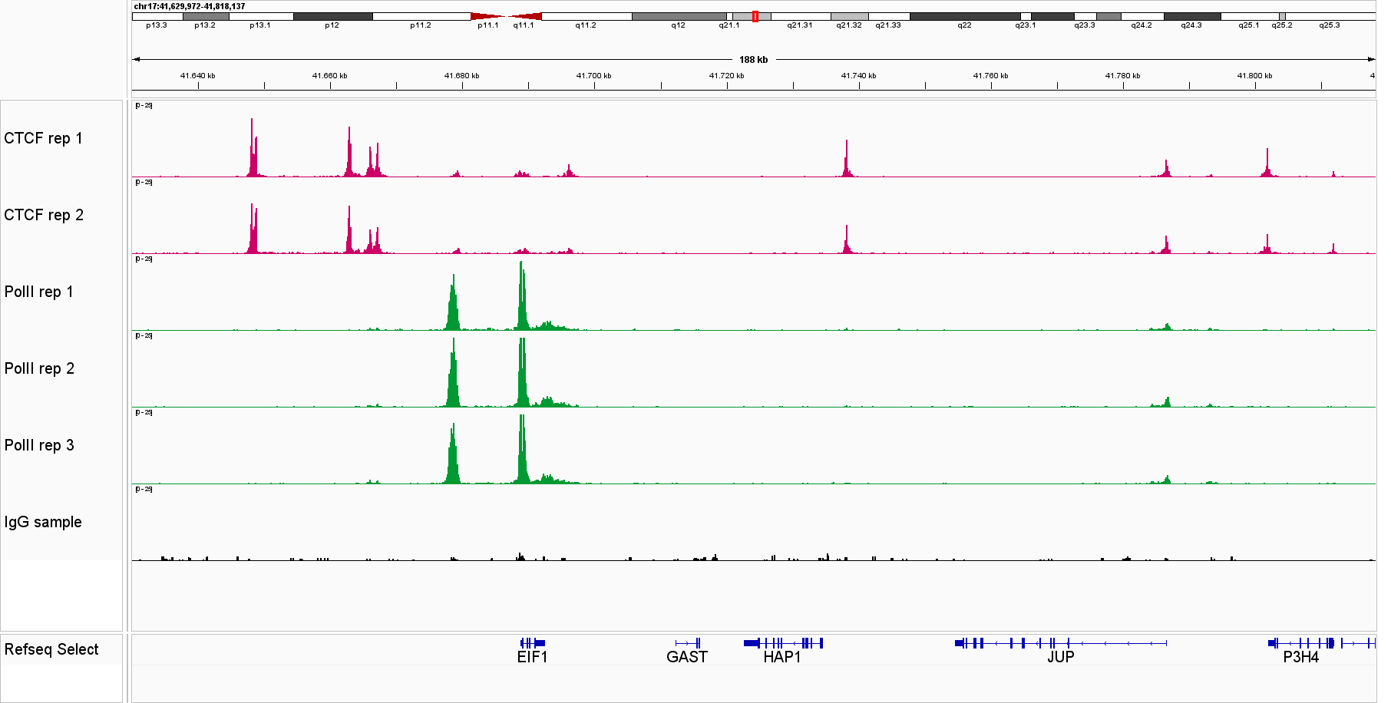Select the CTCF rep 2 track label

click(44, 215)
